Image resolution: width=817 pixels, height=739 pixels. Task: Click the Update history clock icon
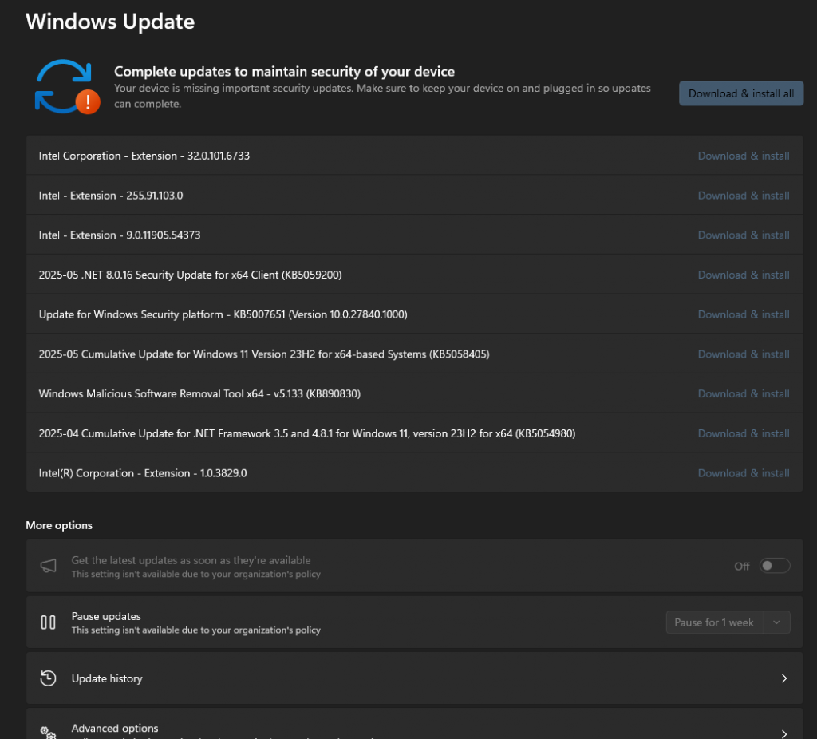[49, 678]
